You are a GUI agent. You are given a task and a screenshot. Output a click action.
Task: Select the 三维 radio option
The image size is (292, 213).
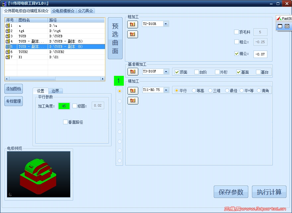[x=210, y=91]
